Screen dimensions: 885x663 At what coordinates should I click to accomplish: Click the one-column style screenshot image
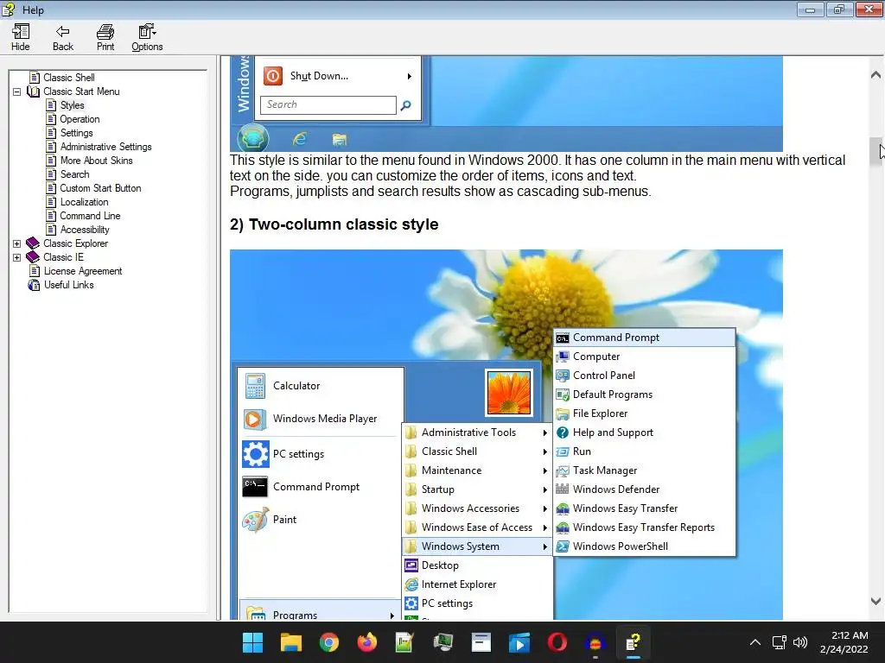click(506, 104)
